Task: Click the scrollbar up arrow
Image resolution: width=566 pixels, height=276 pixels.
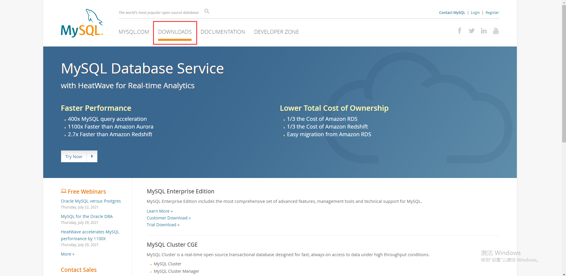Action: (x=564, y=2)
